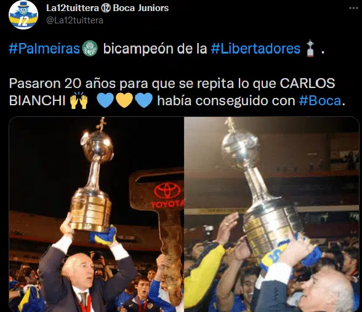Open the @La12tuittera handle
Screen dimensions: 362x312
coord(75,20)
